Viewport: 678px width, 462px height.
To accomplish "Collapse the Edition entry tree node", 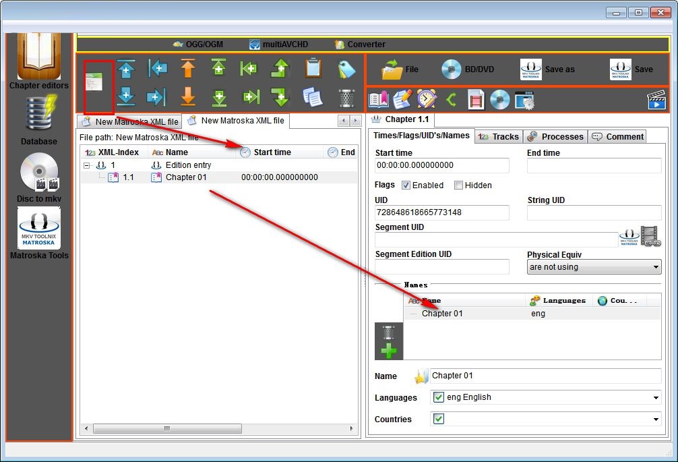I will 87,165.
